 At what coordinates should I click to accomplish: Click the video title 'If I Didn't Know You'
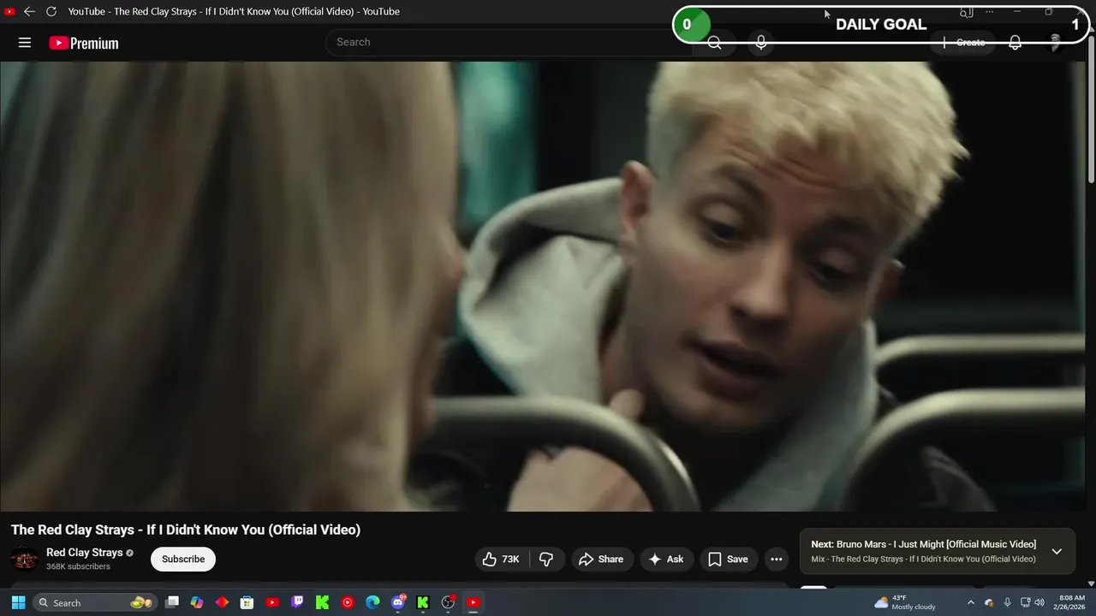[186, 530]
